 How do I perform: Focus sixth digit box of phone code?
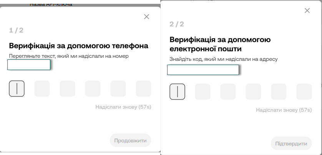[x=143, y=89]
